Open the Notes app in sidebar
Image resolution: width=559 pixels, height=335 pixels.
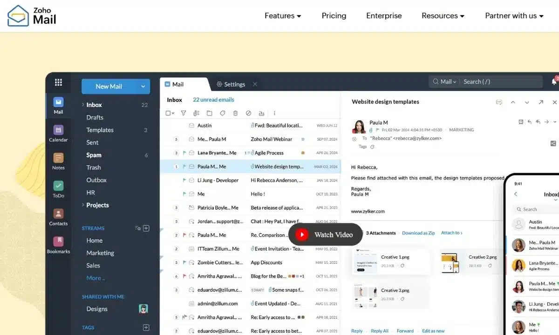tap(58, 161)
